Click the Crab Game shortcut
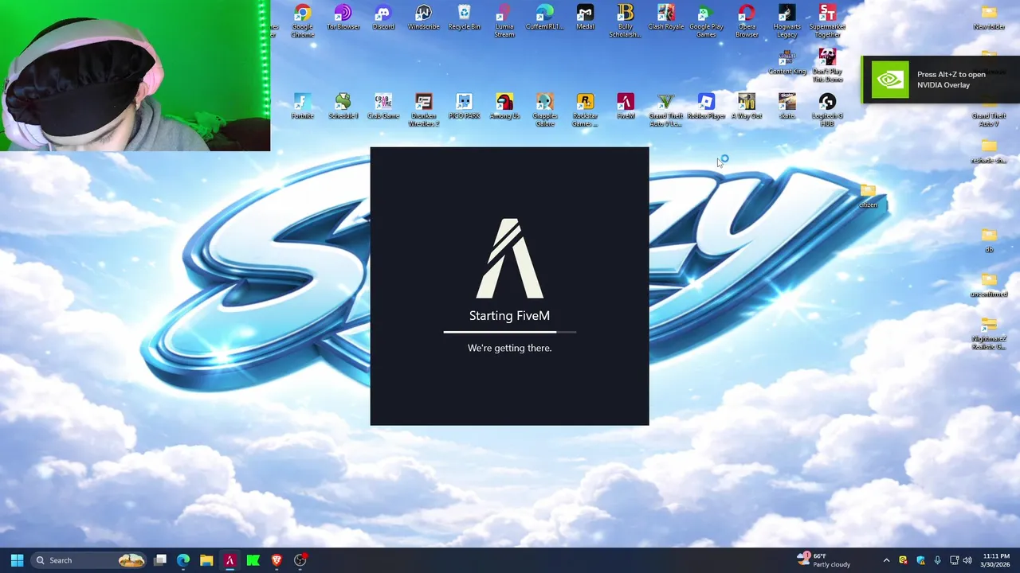1020x573 pixels. tap(383, 107)
